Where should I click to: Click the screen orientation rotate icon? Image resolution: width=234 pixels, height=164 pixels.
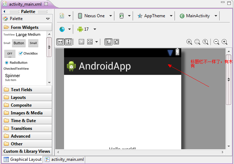121,16
